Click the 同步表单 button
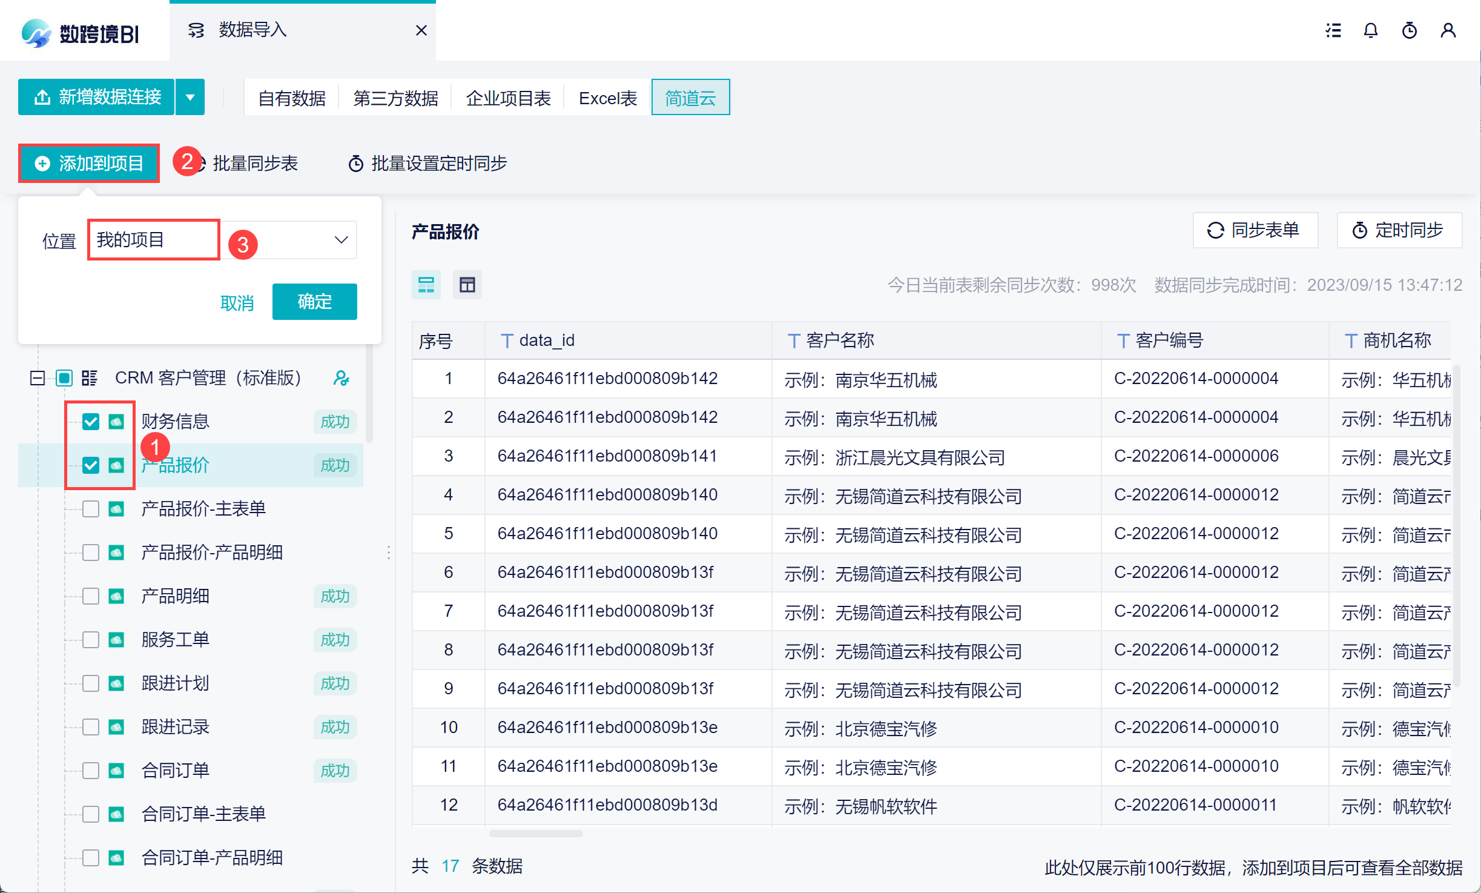Viewport: 1481px width, 893px height. click(1255, 230)
